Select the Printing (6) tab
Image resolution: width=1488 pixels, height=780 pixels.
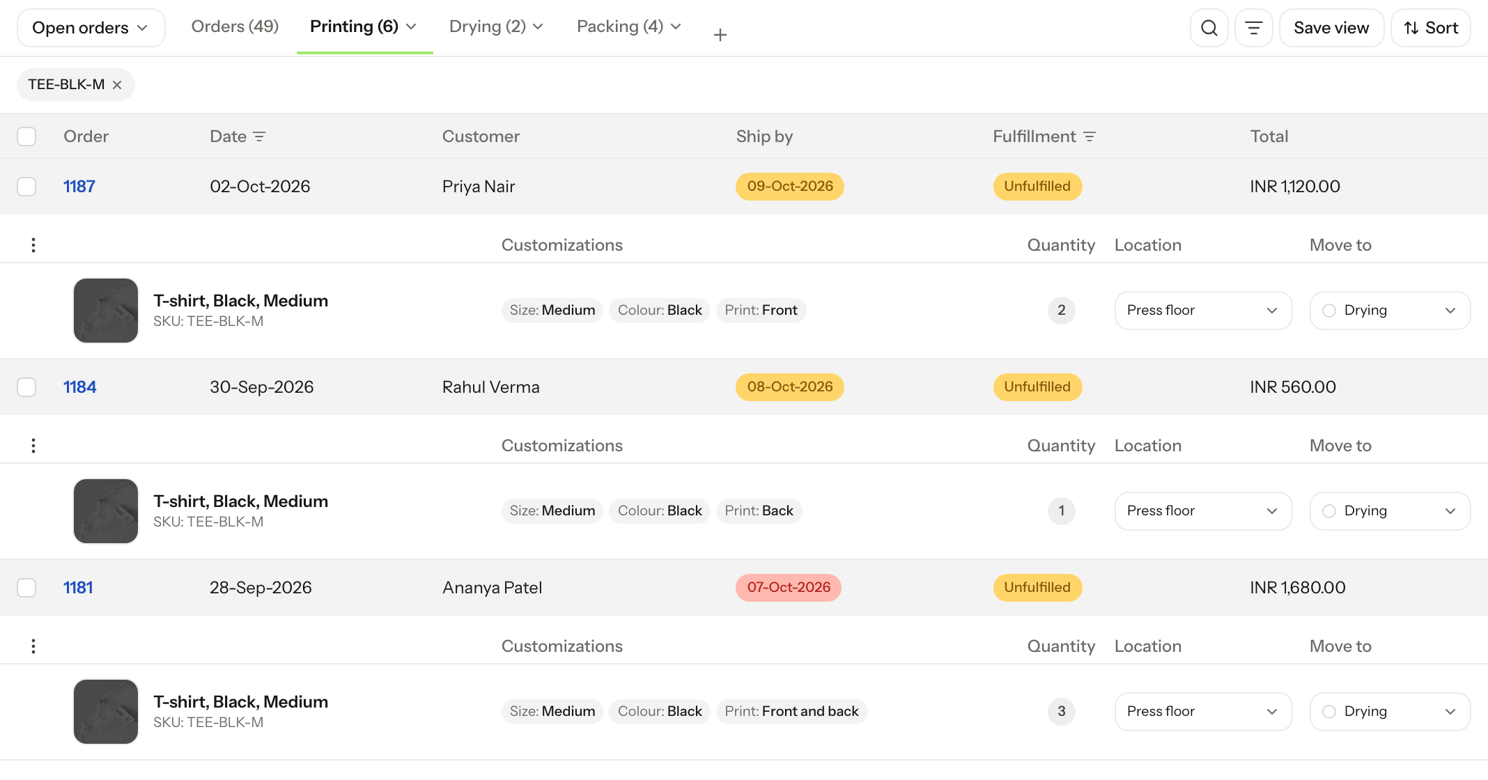coord(364,27)
